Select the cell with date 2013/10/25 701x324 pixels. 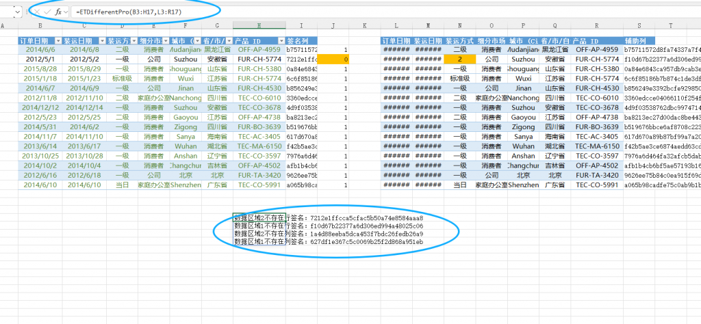40,156
